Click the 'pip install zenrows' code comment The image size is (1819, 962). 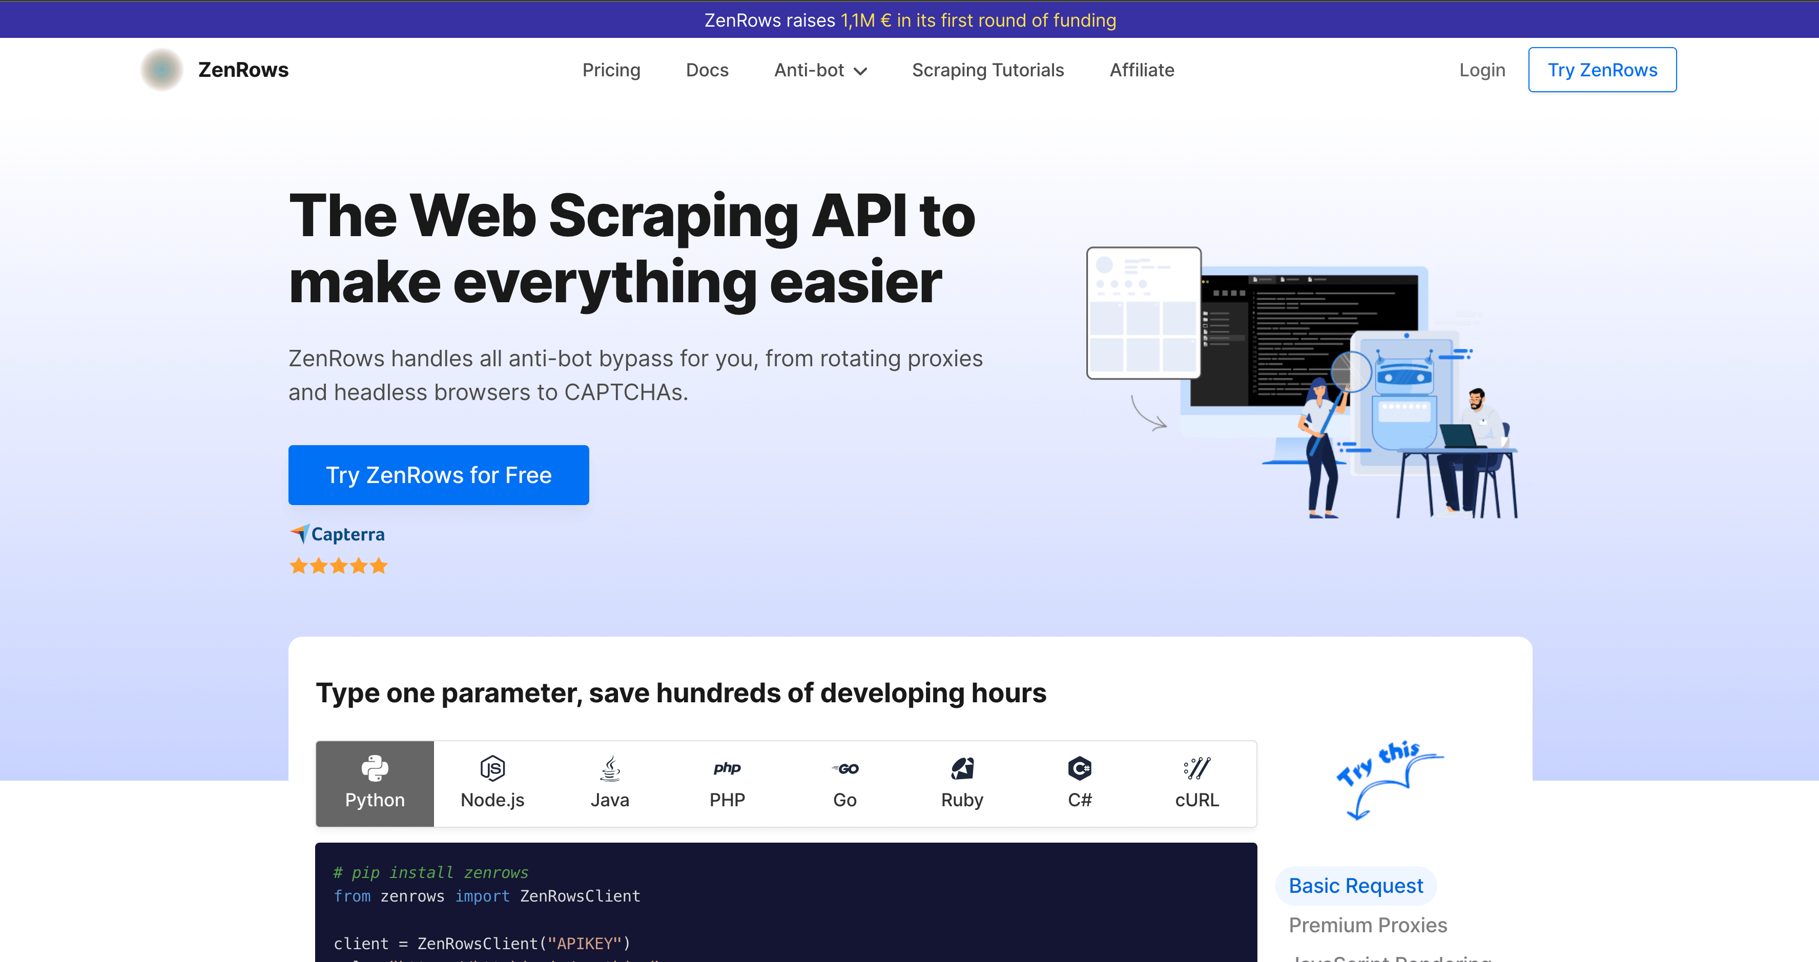(431, 872)
